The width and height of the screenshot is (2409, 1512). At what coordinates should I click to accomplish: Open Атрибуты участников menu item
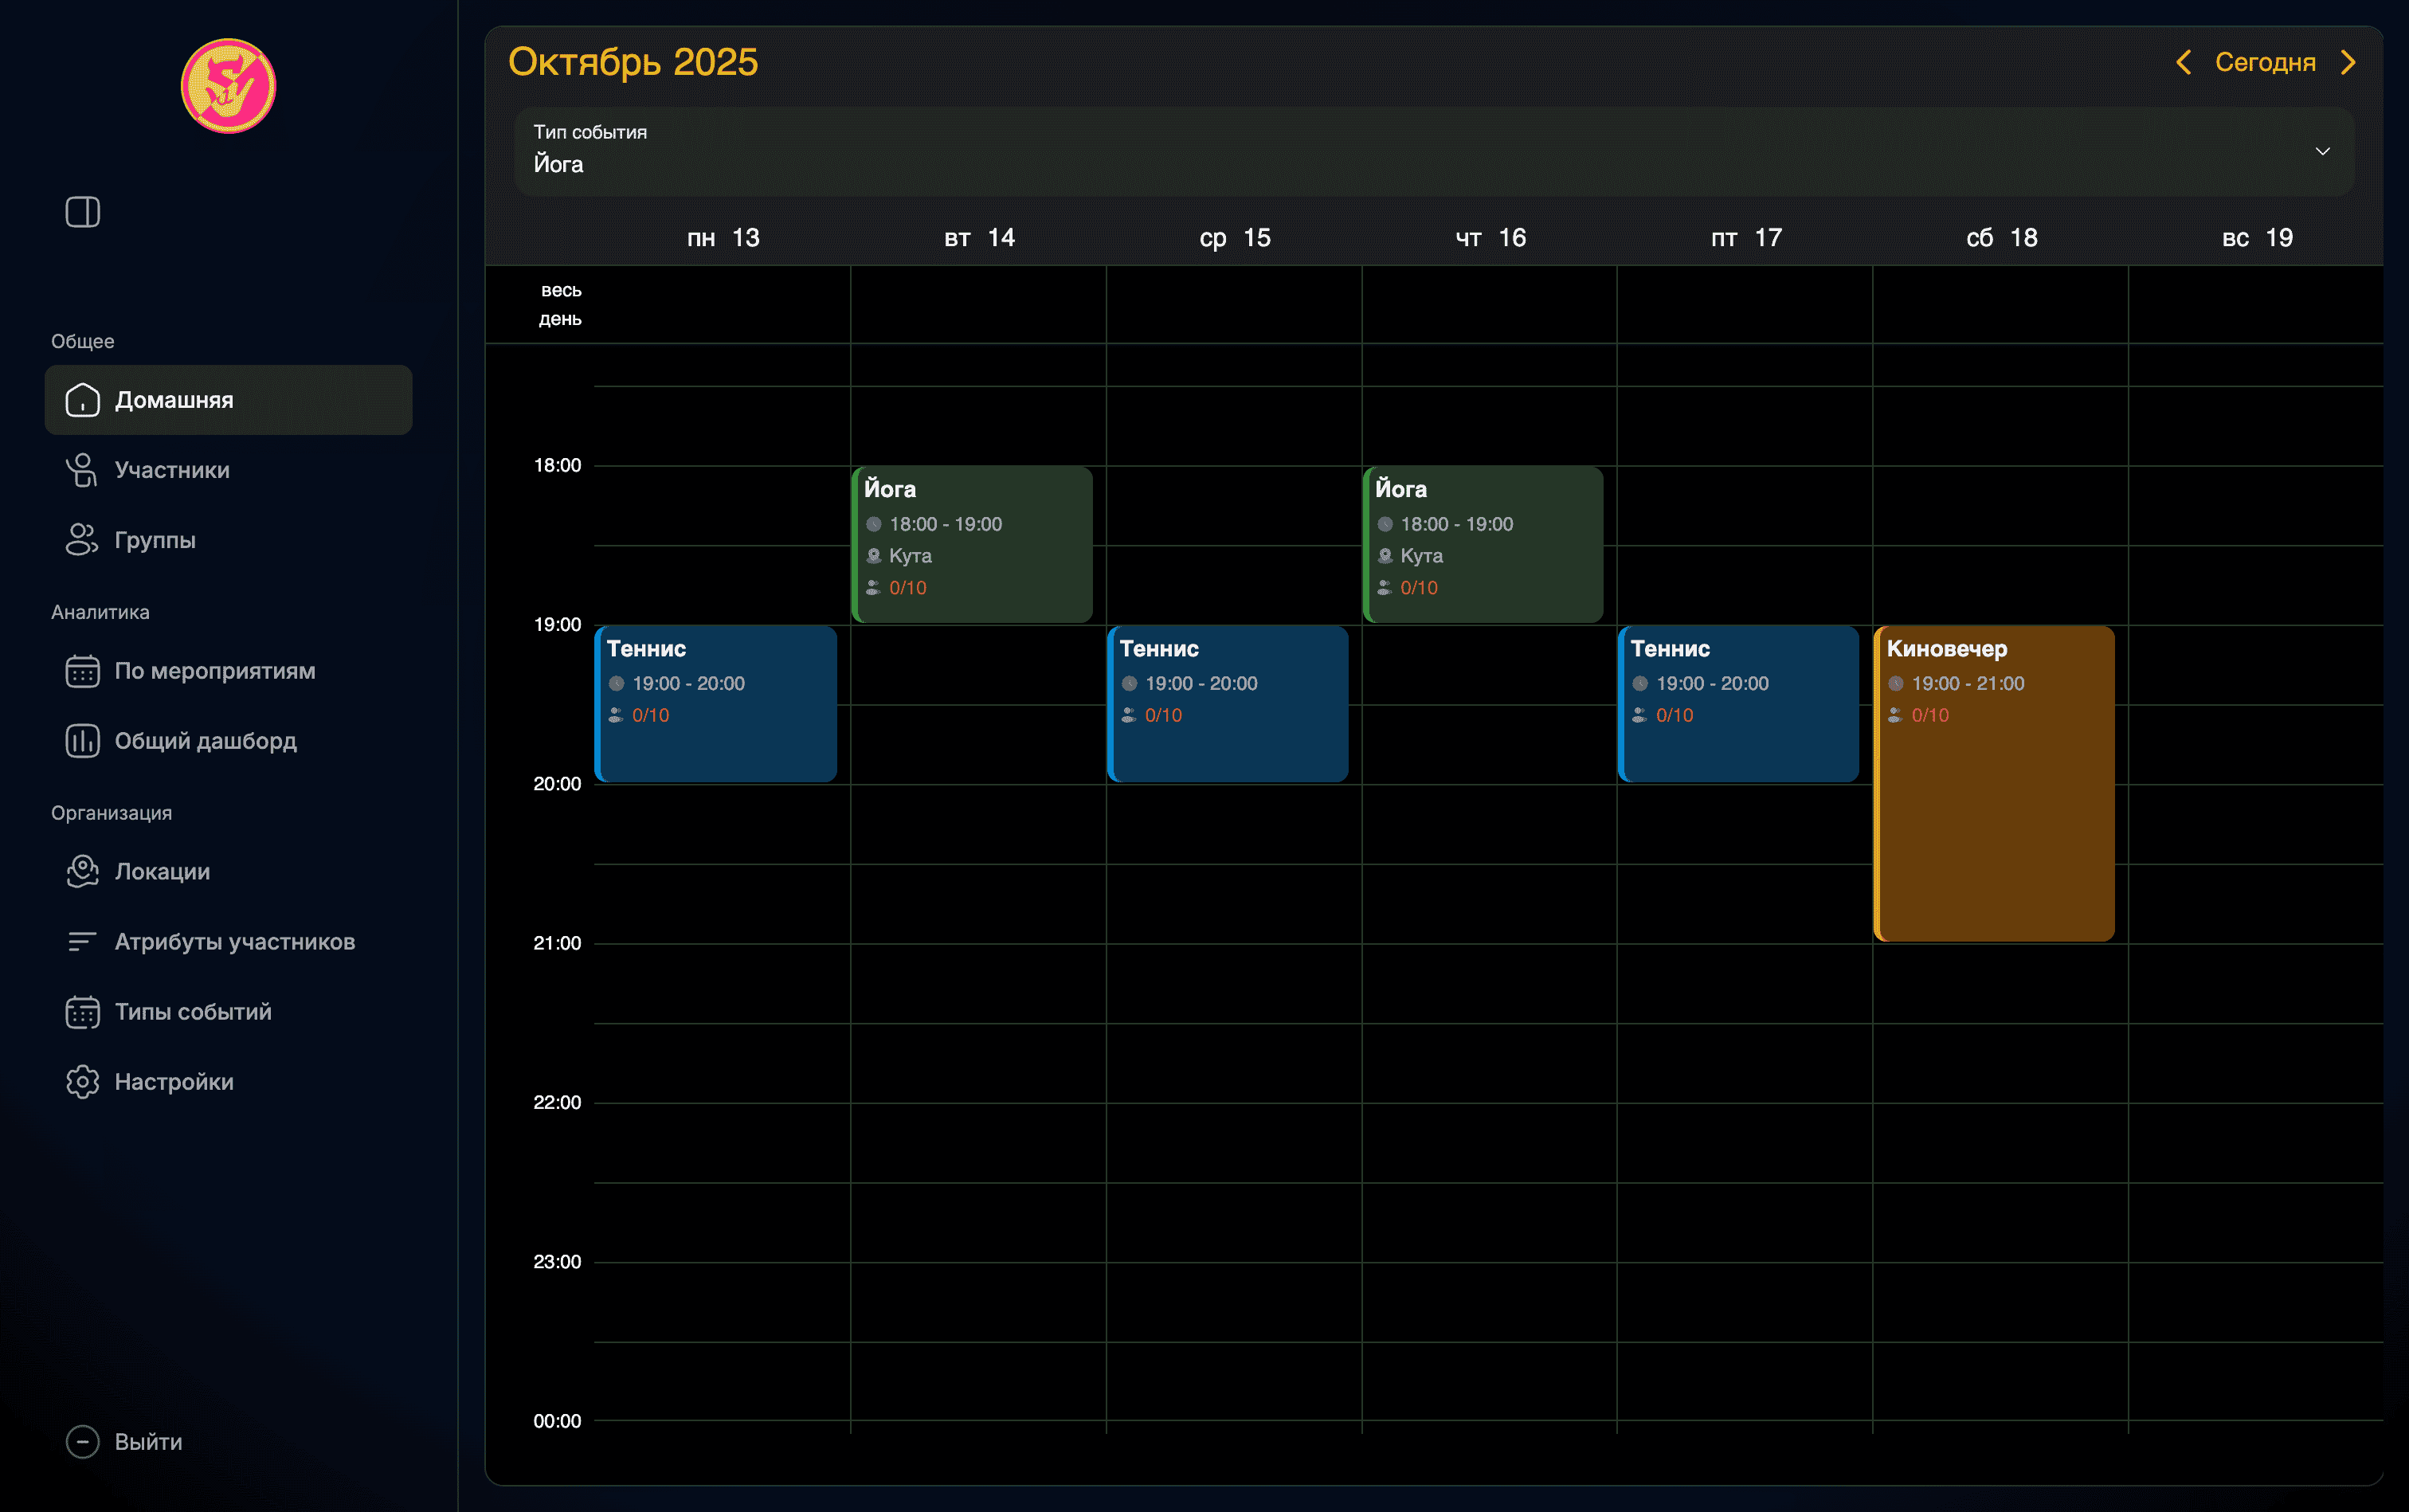pyautogui.click(x=234, y=942)
